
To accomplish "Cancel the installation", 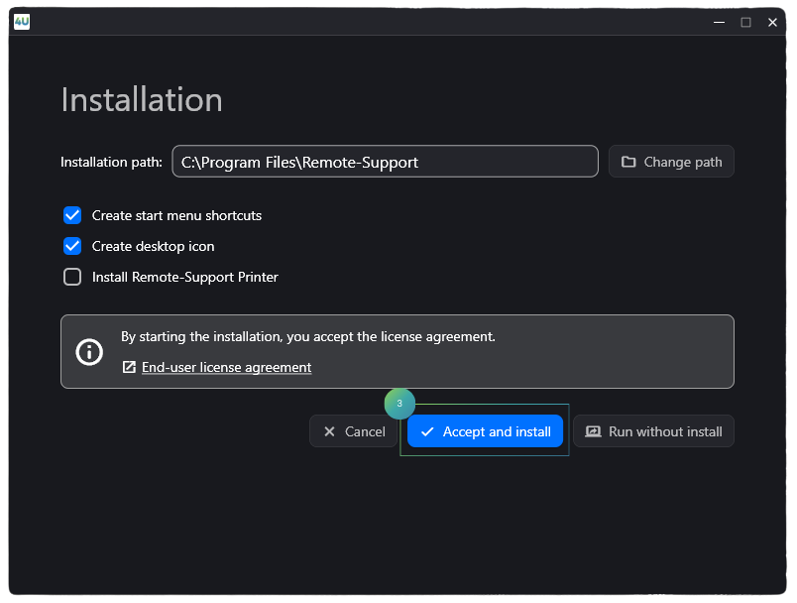I will [x=354, y=431].
